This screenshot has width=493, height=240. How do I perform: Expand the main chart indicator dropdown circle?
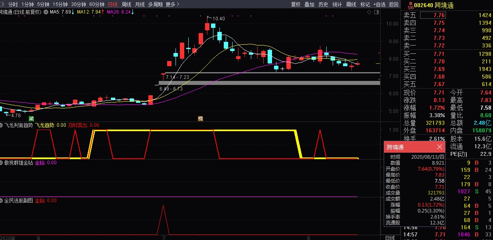pos(46,12)
